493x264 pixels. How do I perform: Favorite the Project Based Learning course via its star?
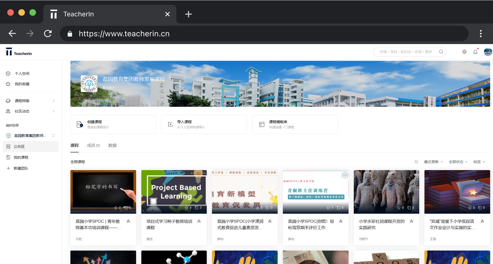tap(187, 208)
